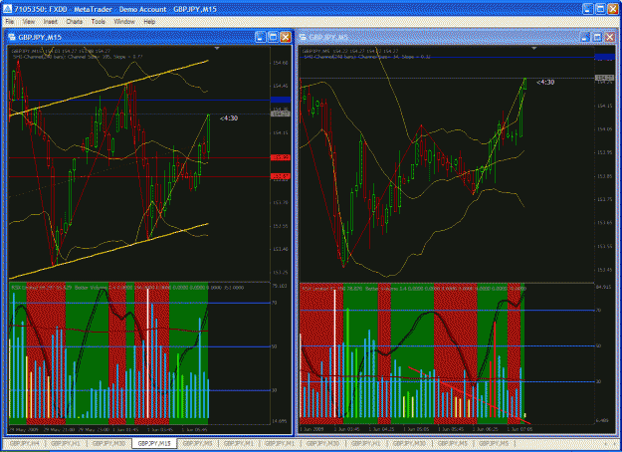Click the chart icon in GBPJPY,M5 window title
The height and width of the screenshot is (452, 622).
[x=303, y=37]
